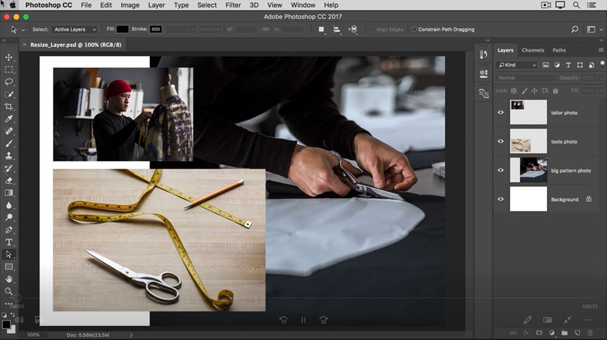Hide the Background layer
The height and width of the screenshot is (340, 607).
point(501,199)
